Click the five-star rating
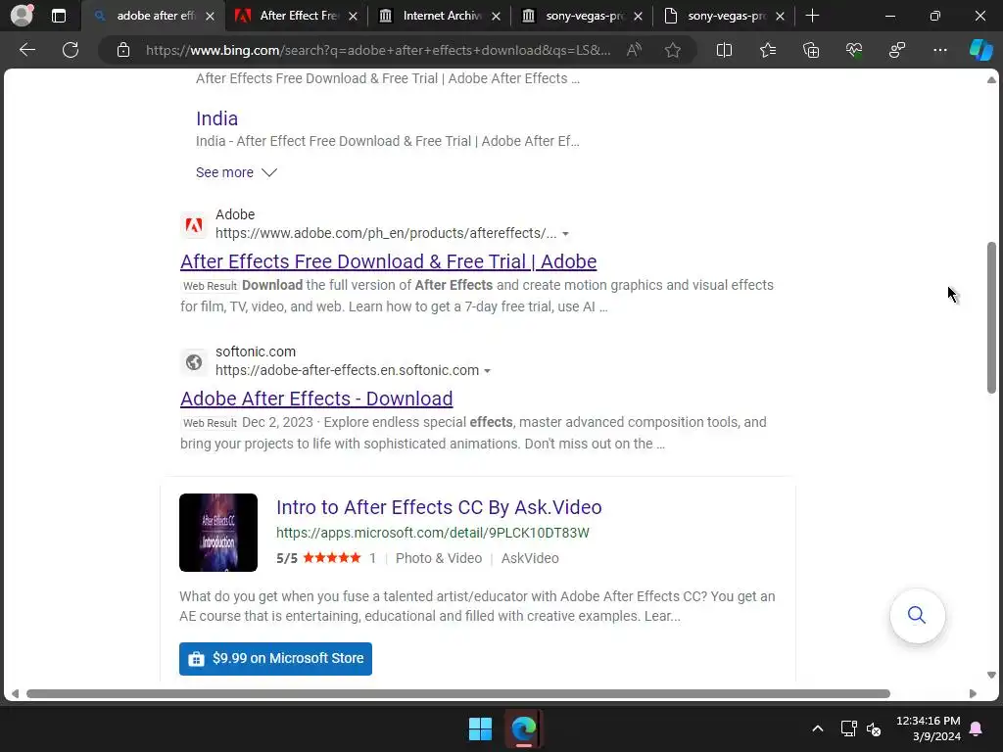The image size is (1003, 752). (x=332, y=557)
